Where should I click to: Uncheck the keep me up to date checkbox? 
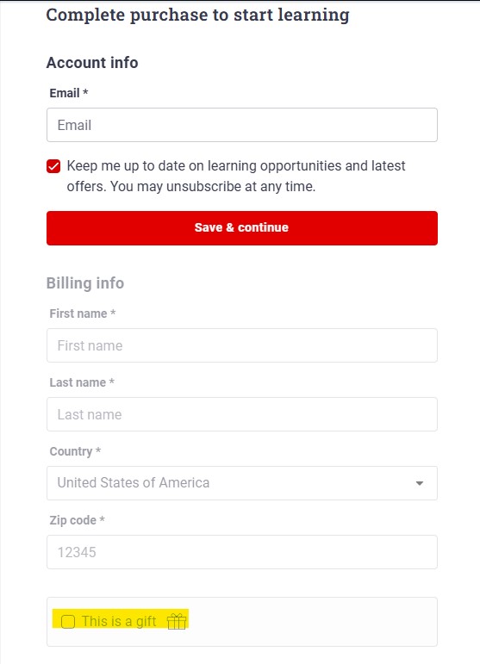(53, 166)
